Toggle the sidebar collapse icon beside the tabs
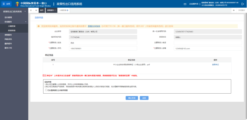 31,10
